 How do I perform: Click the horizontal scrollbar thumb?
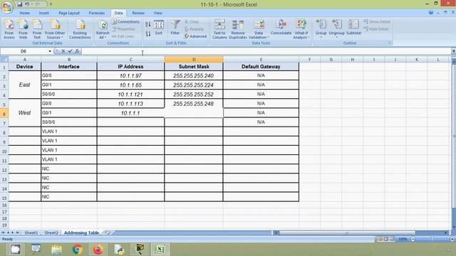pos(347,233)
